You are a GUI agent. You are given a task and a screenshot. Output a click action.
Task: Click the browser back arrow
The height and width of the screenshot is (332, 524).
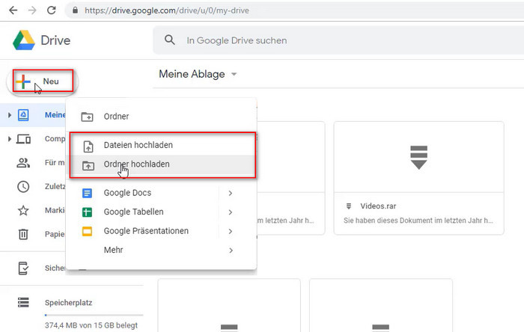coord(13,10)
